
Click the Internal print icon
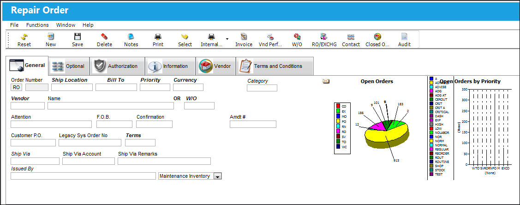[x=211, y=37]
